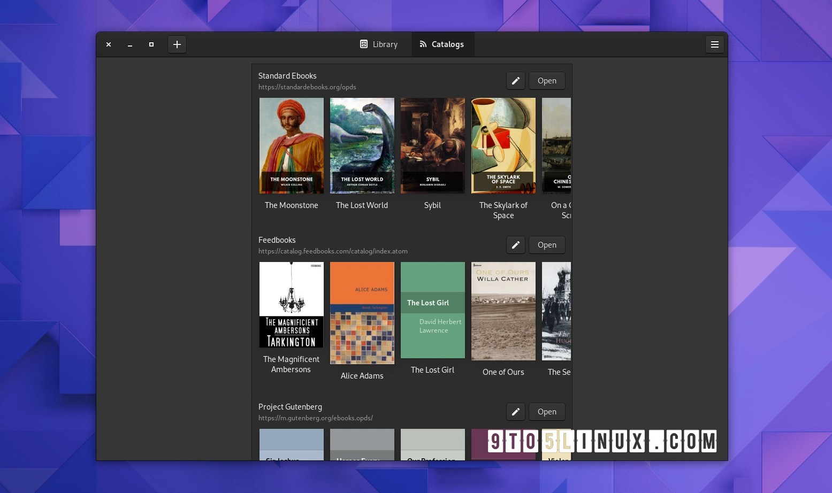Switch to the Library tab

(x=379, y=44)
